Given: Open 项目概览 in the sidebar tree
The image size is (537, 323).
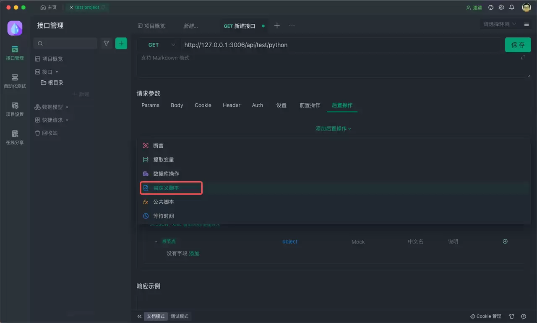Looking at the screenshot, I should tap(49, 59).
